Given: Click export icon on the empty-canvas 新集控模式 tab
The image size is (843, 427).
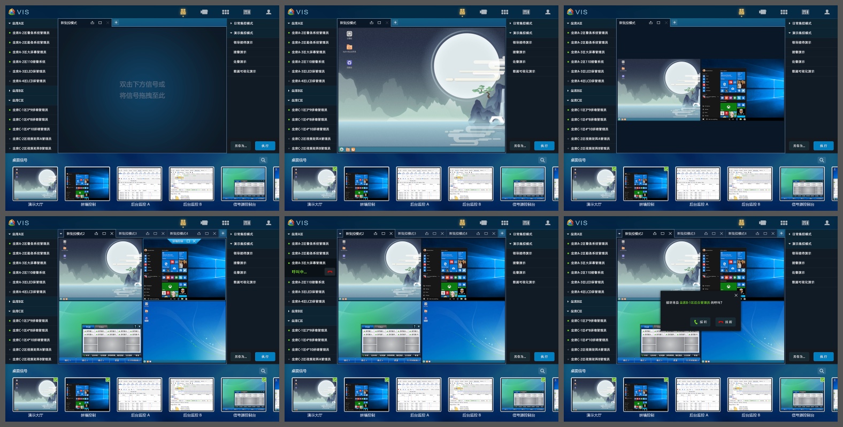Looking at the screenshot, I should pos(92,22).
